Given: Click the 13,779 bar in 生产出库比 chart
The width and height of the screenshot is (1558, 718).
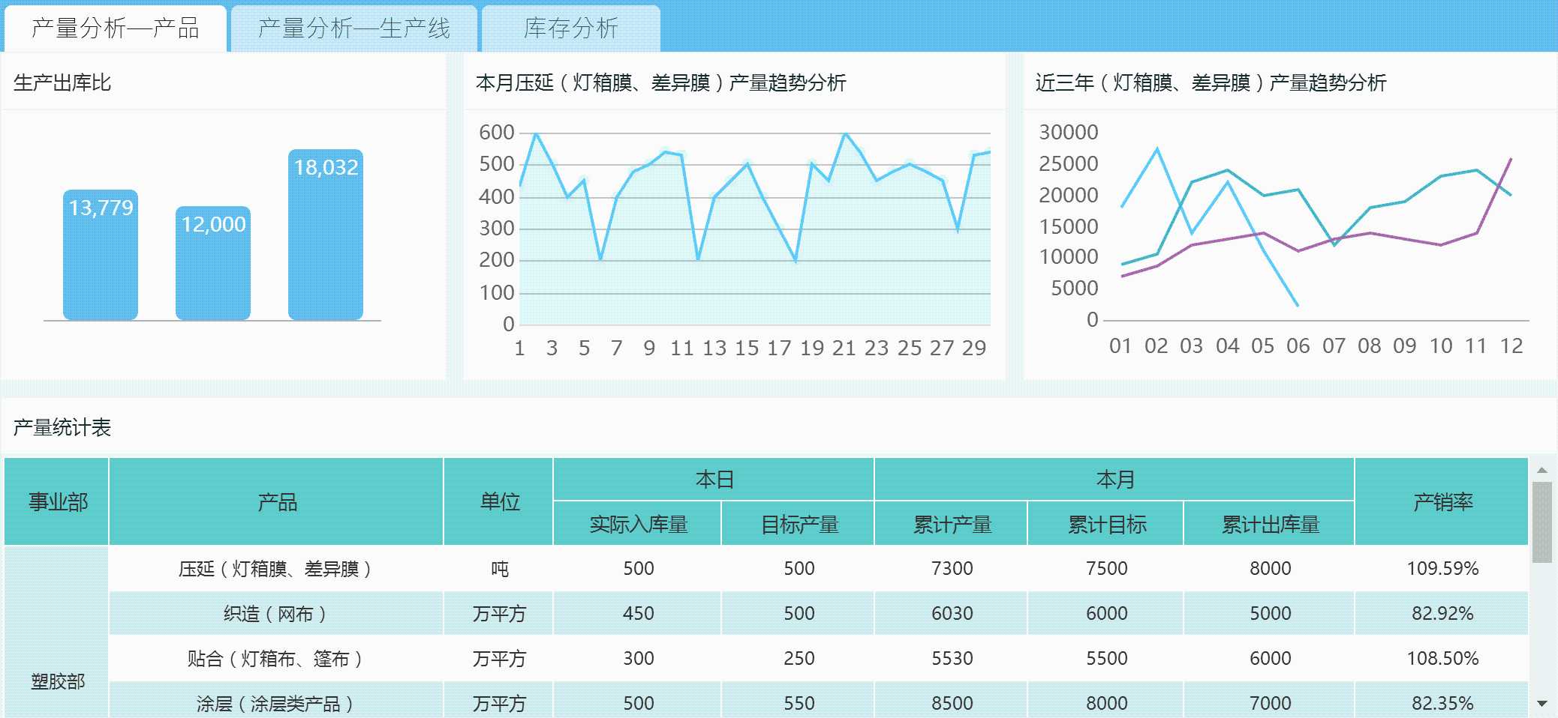Looking at the screenshot, I should [101, 255].
